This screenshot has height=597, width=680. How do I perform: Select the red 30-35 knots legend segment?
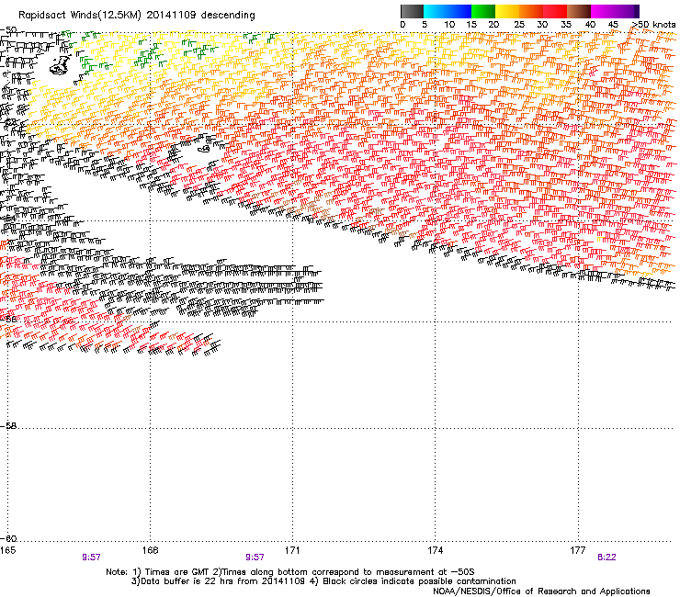click(555, 11)
